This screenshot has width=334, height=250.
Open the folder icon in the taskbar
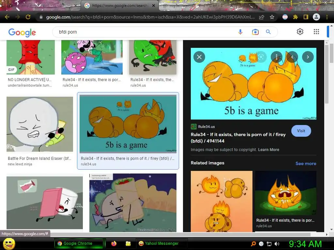(128, 243)
